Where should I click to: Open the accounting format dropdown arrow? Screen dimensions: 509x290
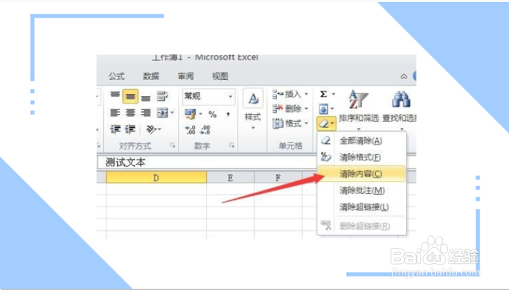(x=201, y=114)
